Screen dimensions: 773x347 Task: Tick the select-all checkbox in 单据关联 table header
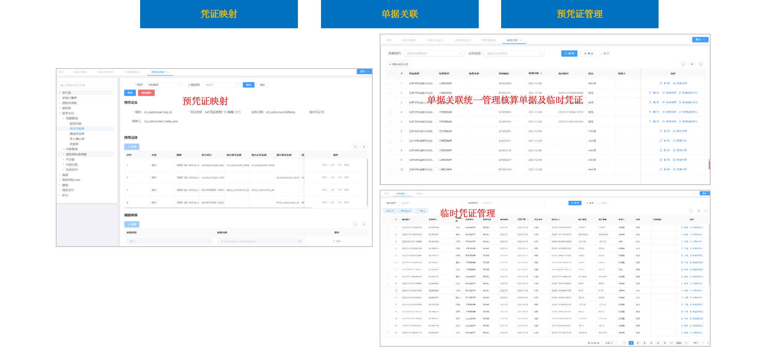click(x=391, y=74)
